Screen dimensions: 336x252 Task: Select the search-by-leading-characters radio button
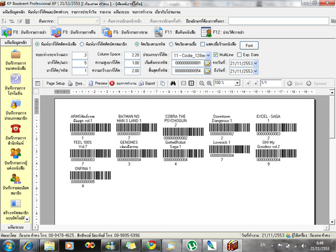click(104, 21)
